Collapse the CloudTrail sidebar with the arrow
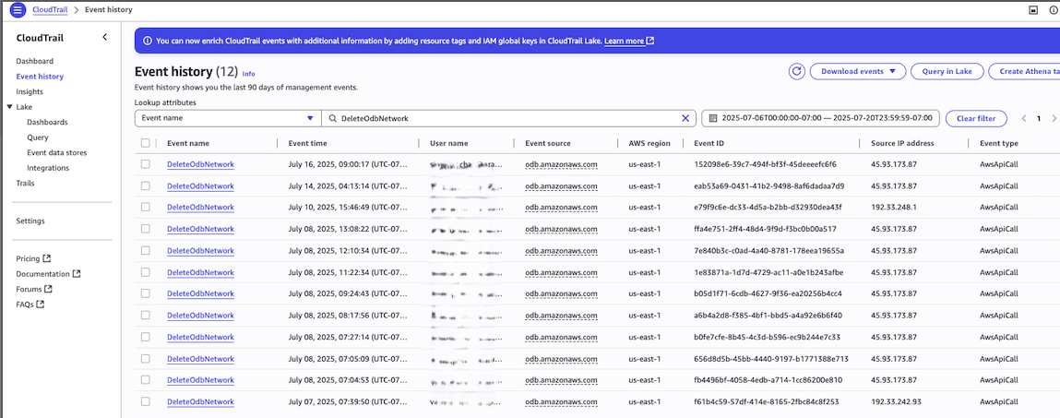Viewport: 1060px width, 418px height. [x=105, y=37]
